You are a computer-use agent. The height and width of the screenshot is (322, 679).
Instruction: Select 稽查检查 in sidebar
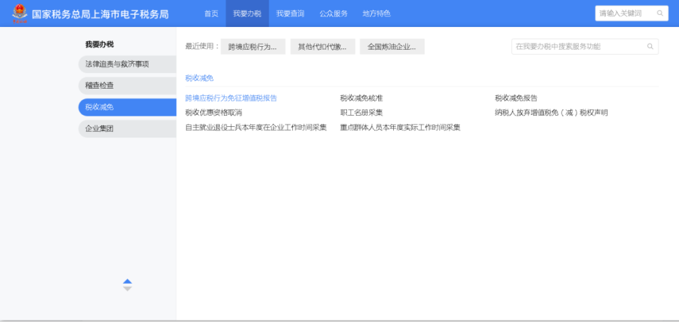pos(127,86)
